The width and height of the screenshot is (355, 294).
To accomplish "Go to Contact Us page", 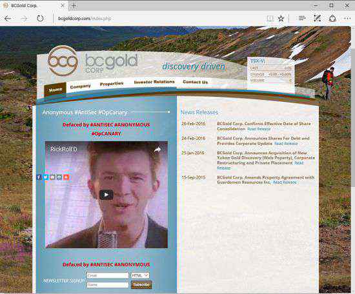I will 195,82.
